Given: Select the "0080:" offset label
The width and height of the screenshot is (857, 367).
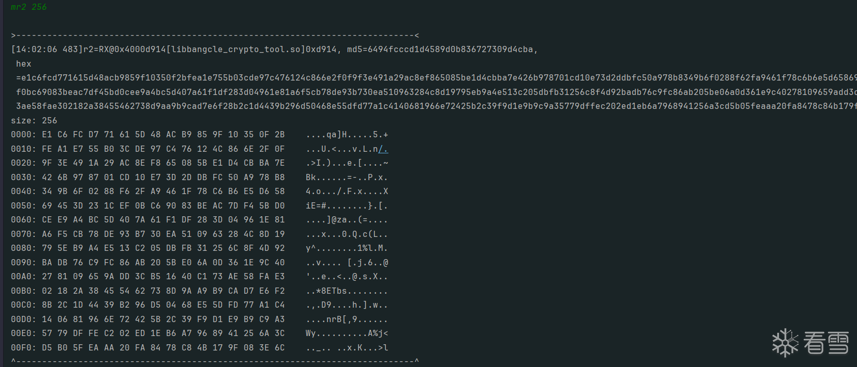Looking at the screenshot, I should (24, 248).
